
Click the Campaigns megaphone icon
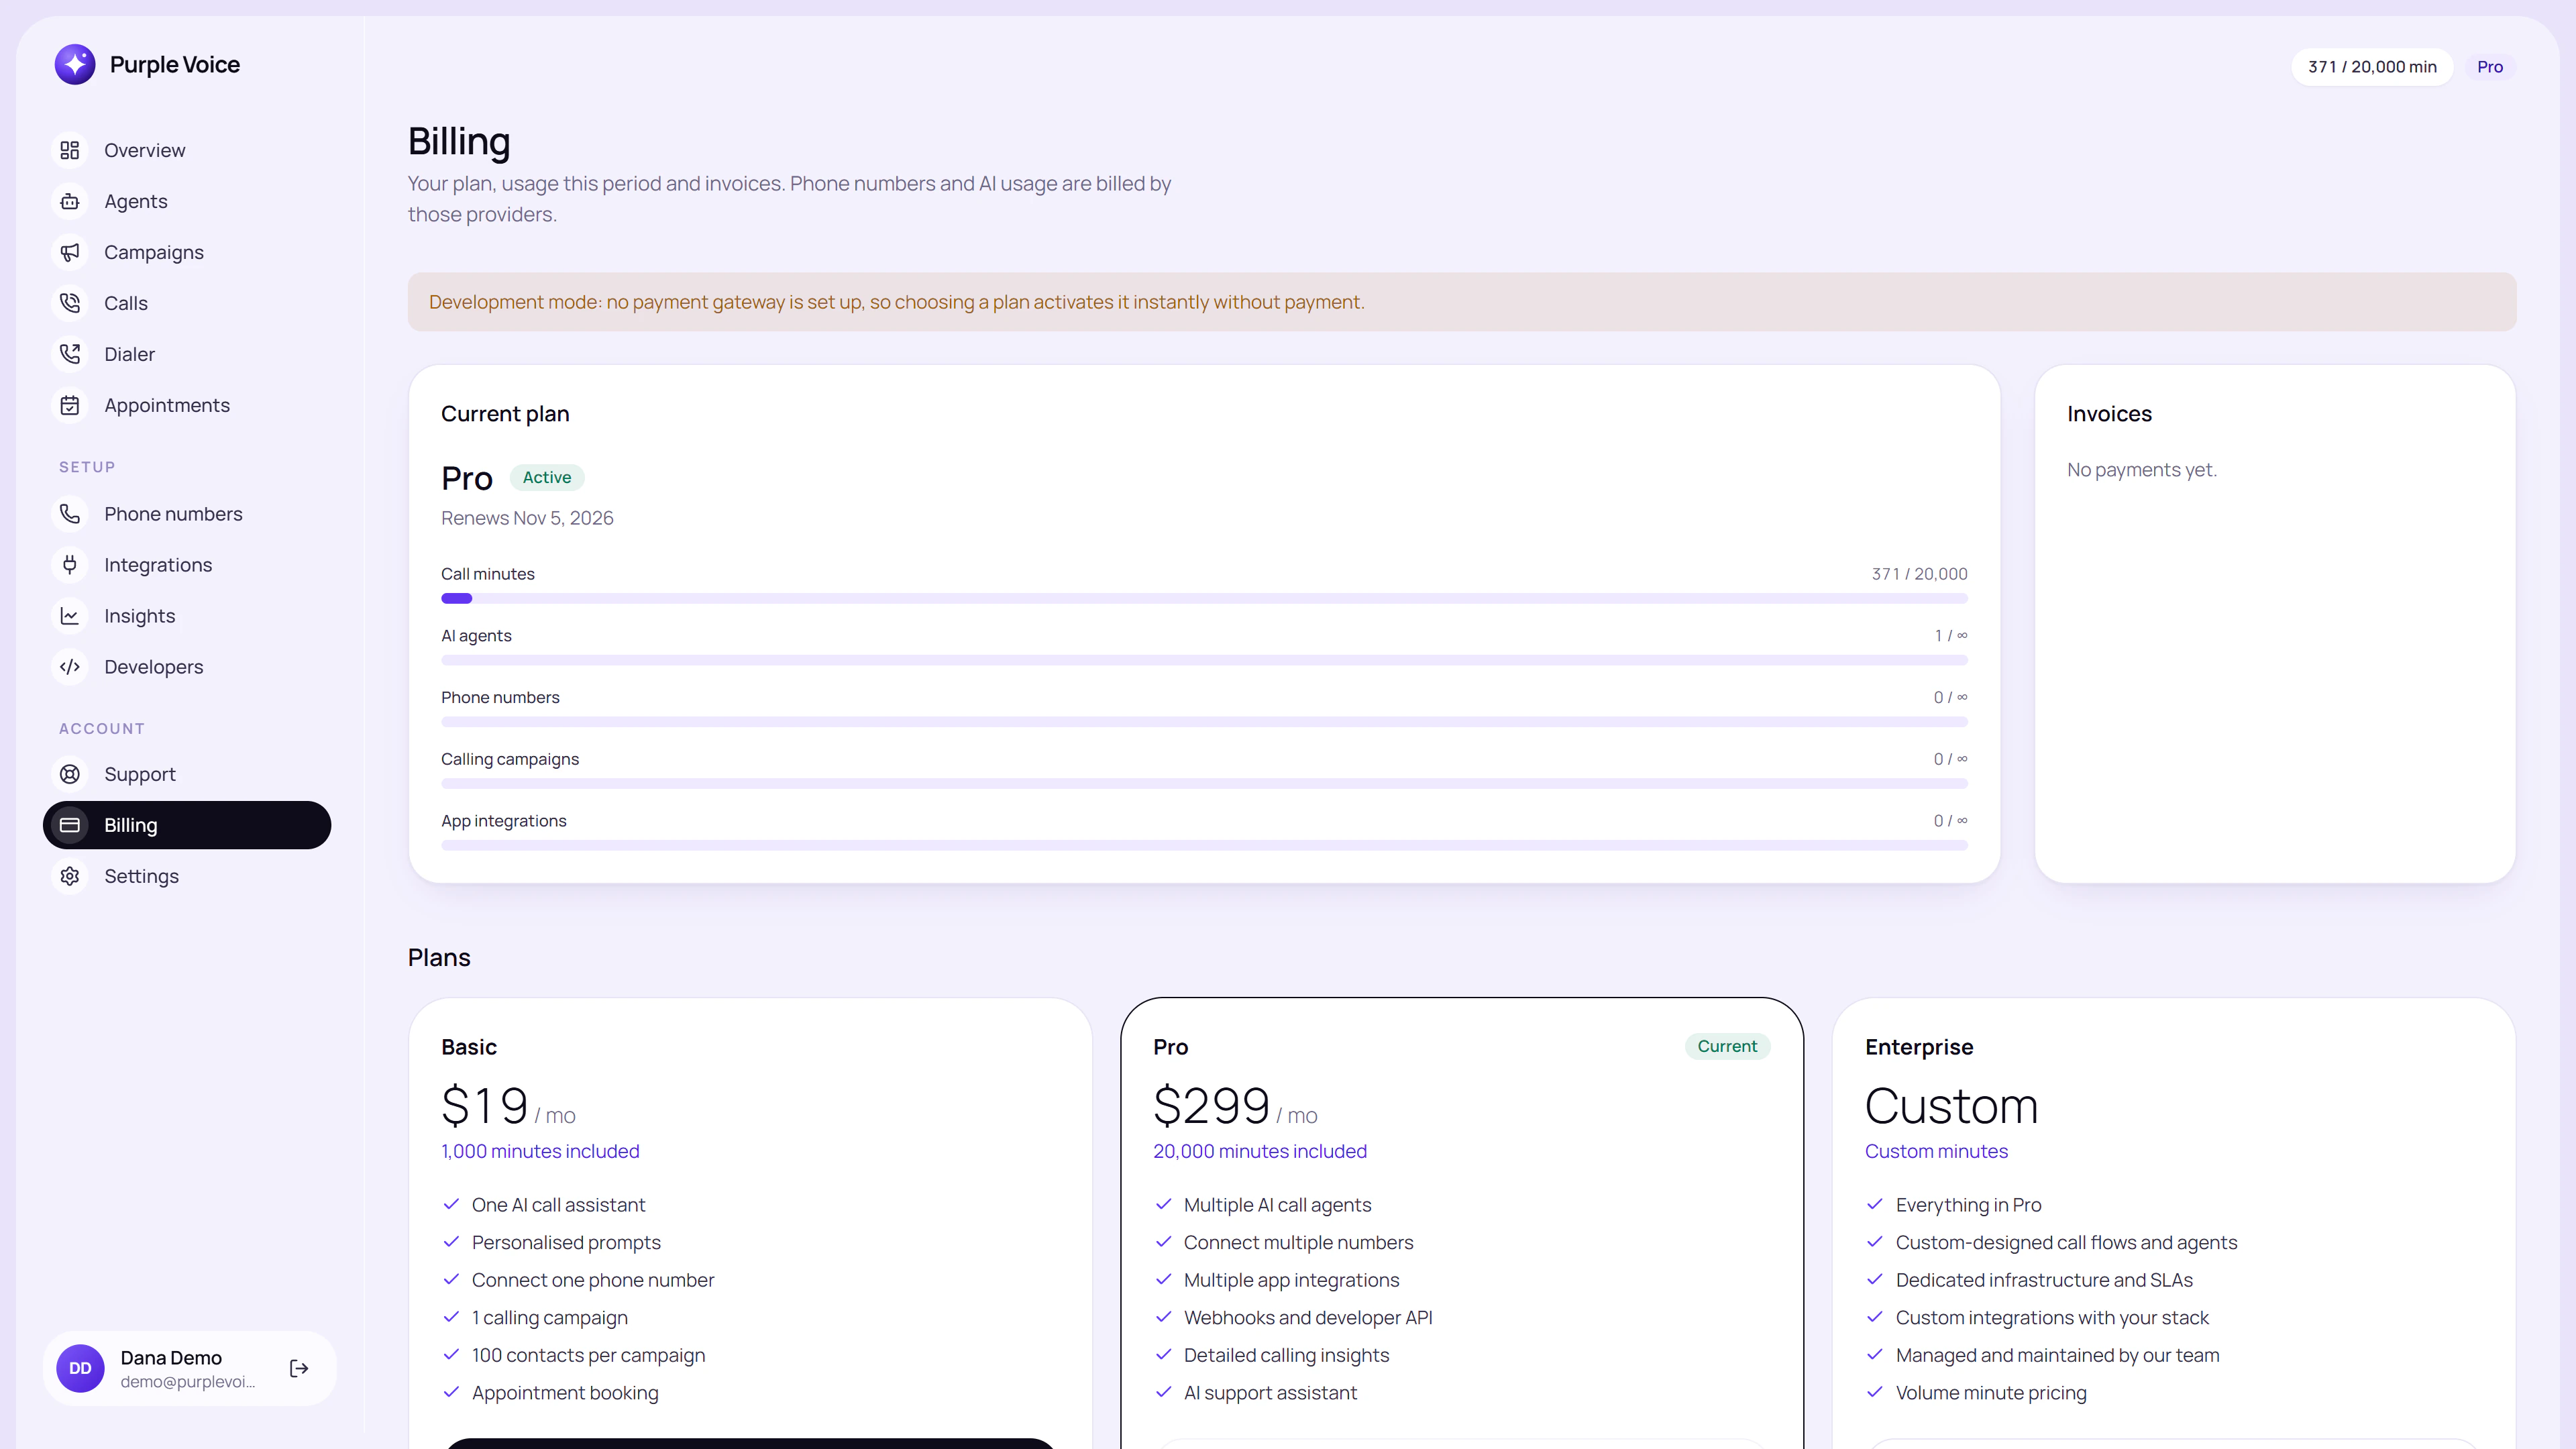pos(70,252)
